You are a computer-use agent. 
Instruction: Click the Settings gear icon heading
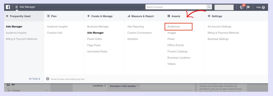[209, 16]
